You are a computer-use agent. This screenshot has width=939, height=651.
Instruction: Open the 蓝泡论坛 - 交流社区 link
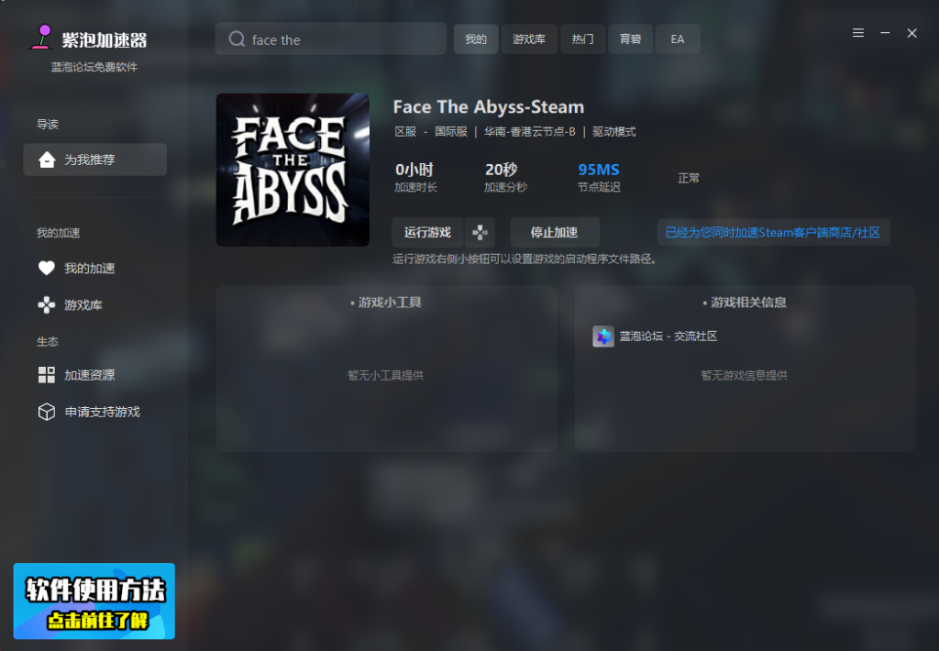[668, 336]
